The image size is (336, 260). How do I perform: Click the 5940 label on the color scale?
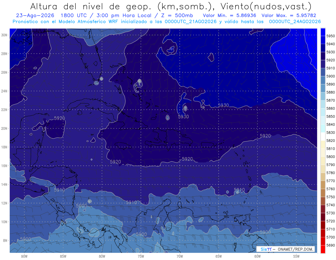pyautogui.click(x=330, y=44)
